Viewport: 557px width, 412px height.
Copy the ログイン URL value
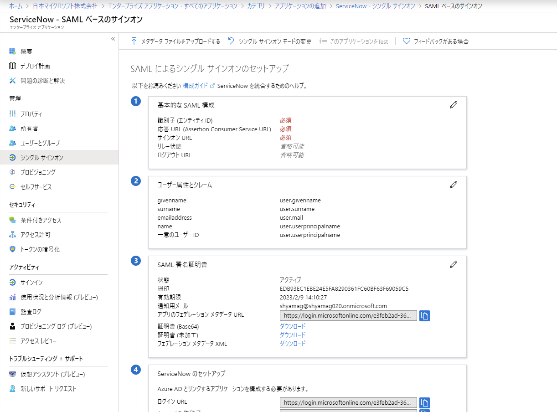424,403
